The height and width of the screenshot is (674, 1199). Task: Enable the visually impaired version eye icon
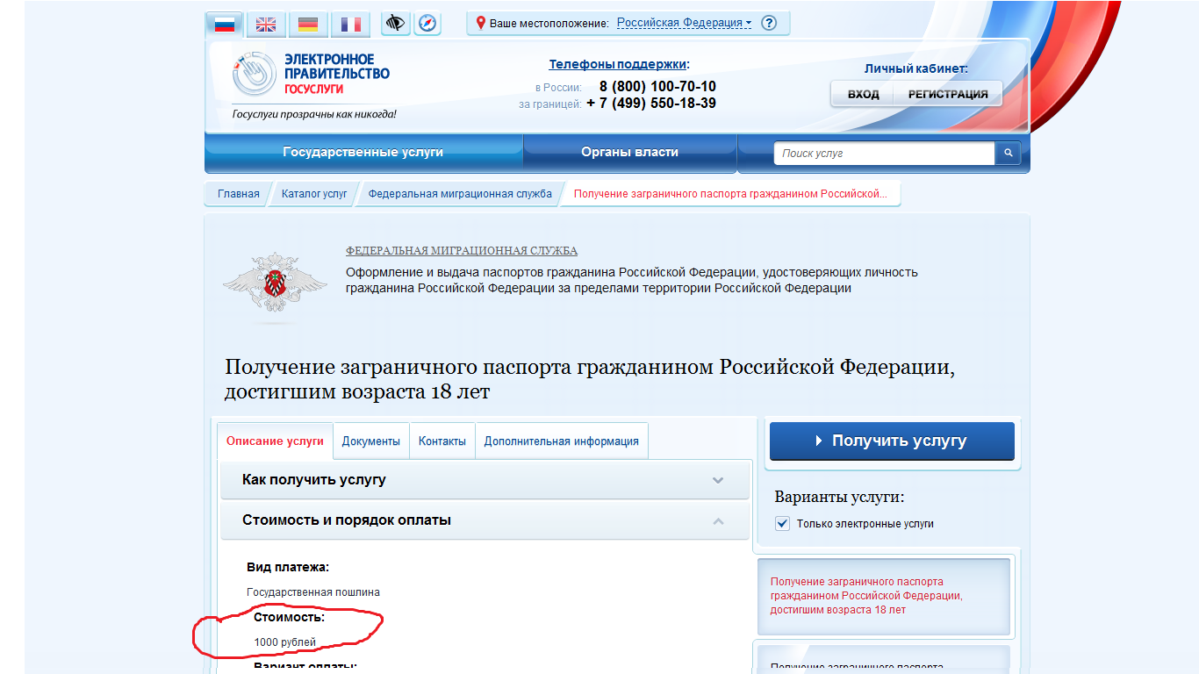(396, 24)
